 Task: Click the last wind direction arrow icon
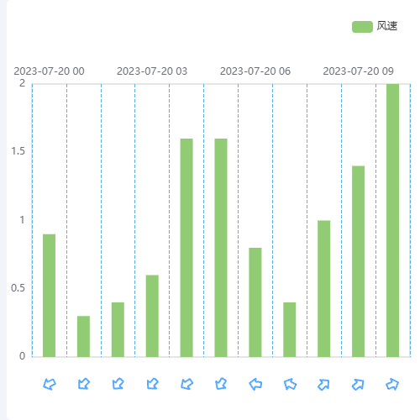pyautogui.click(x=392, y=384)
